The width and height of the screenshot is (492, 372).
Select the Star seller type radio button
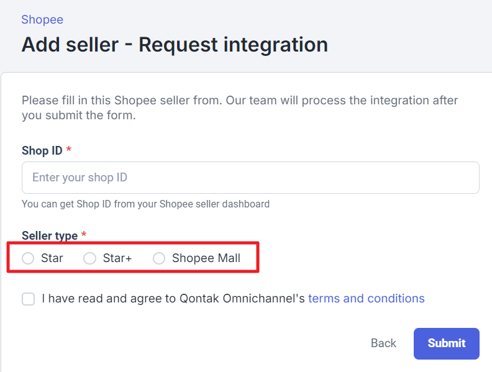click(28, 258)
